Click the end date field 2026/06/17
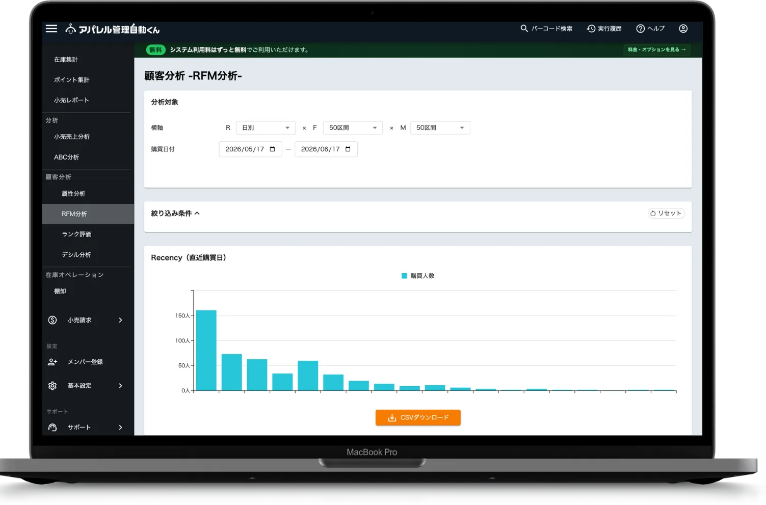Image resolution: width=766 pixels, height=505 pixels. coord(326,149)
